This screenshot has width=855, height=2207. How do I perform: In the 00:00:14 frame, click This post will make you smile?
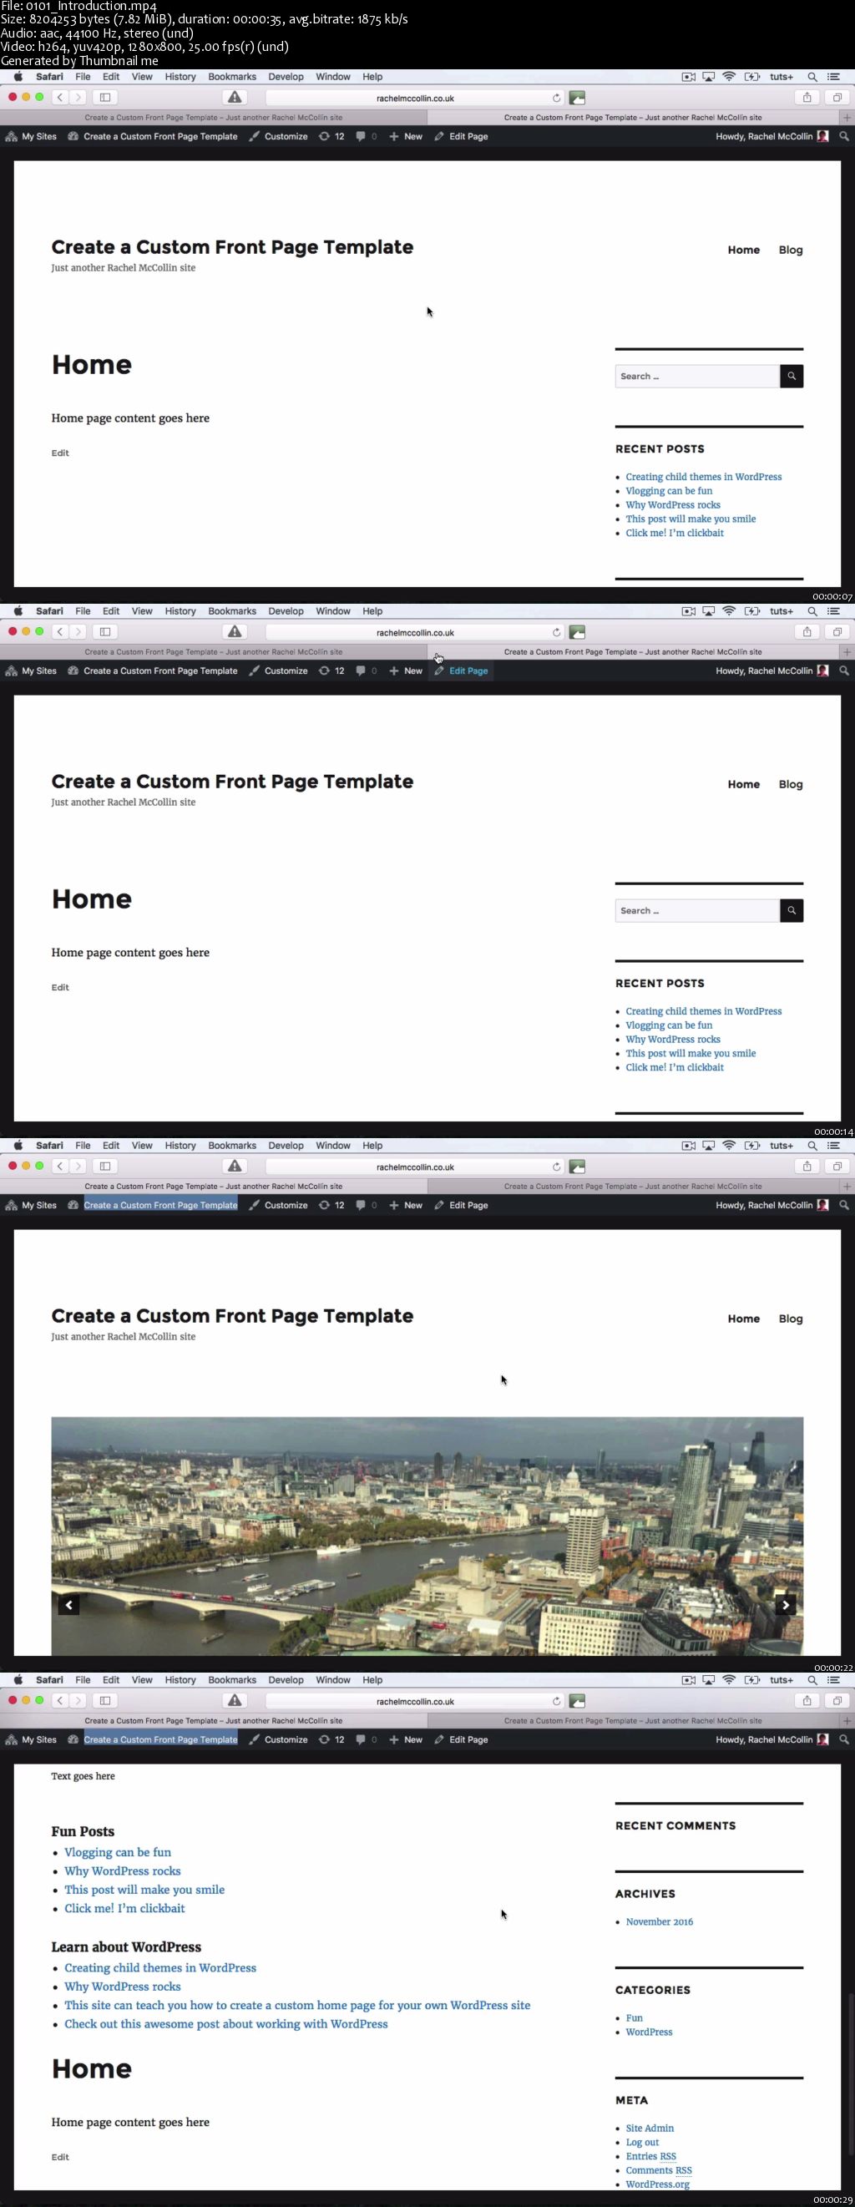coord(691,1053)
